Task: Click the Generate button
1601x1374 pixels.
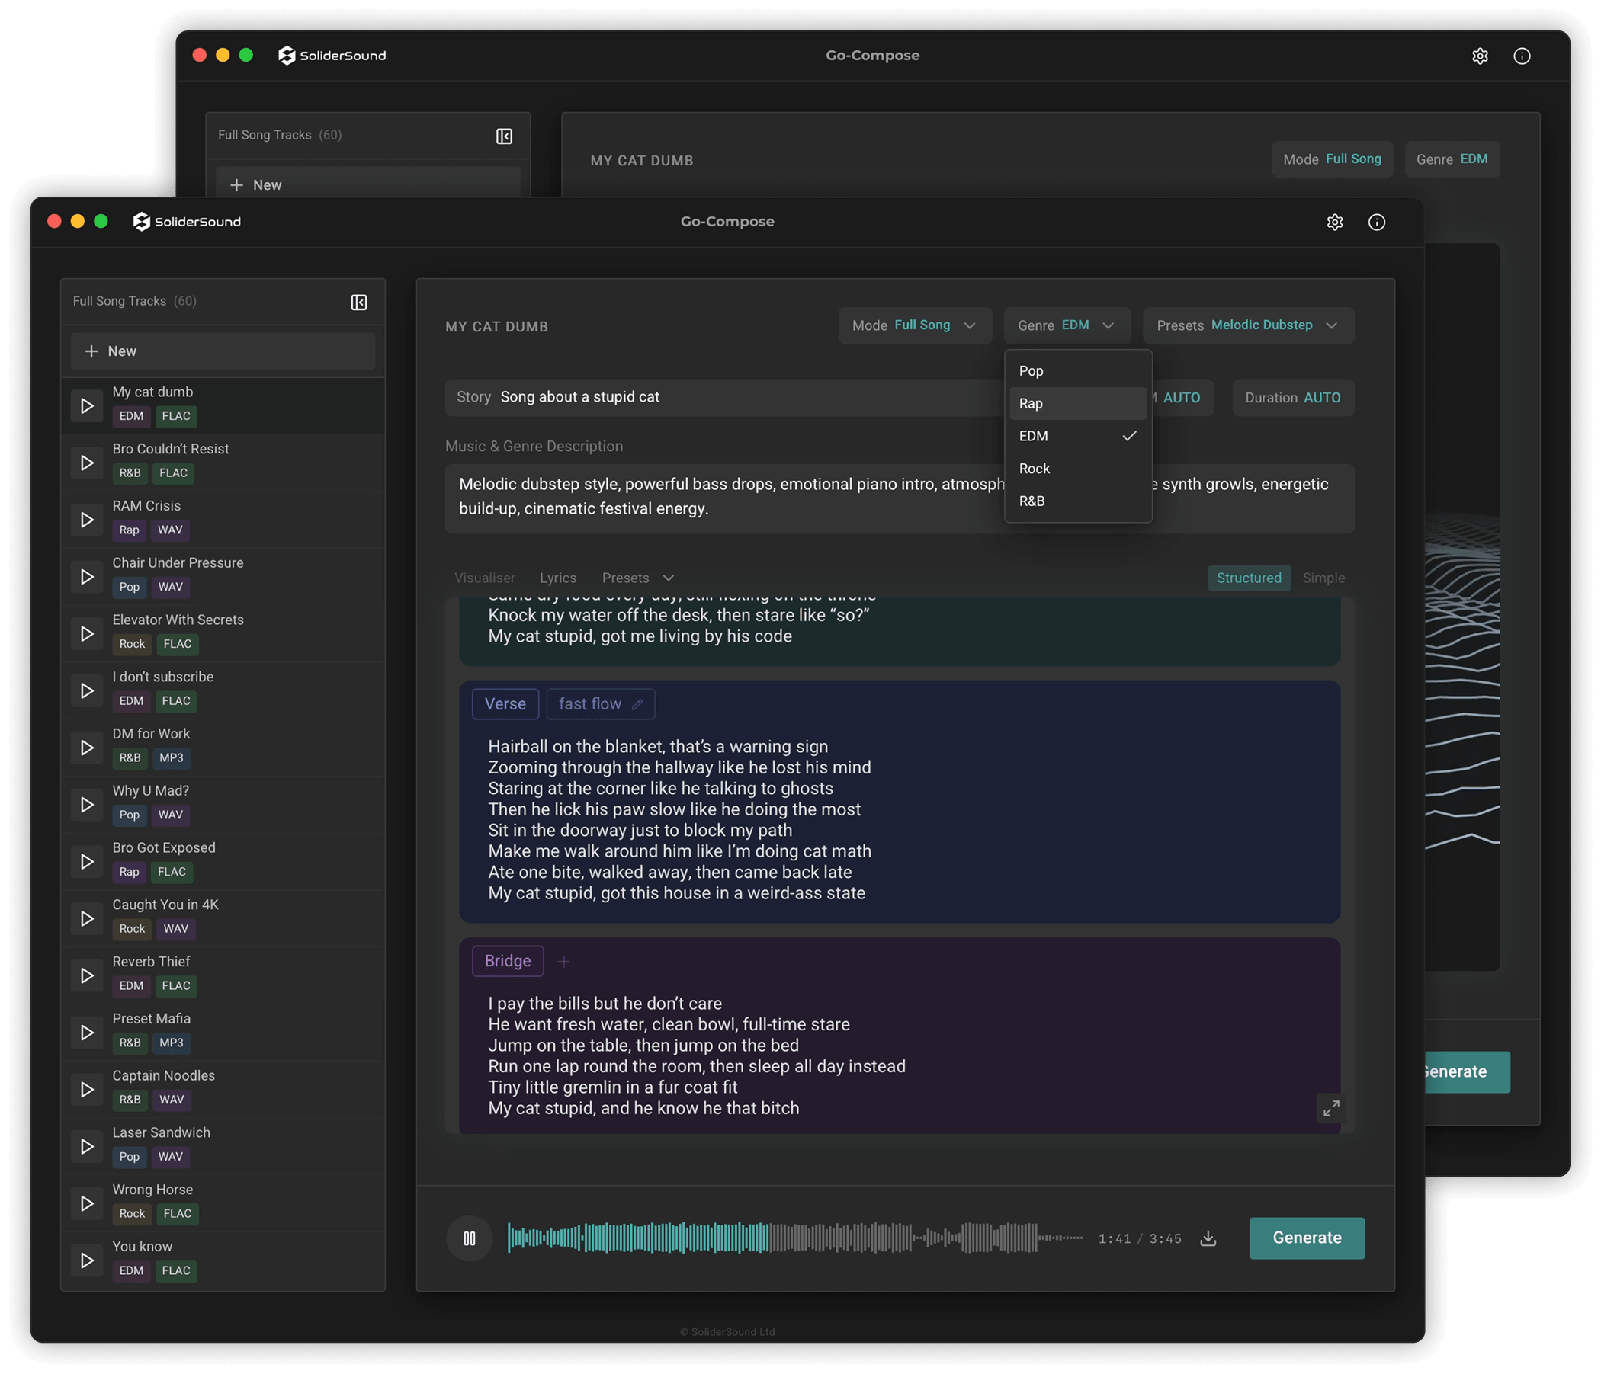Action: point(1306,1238)
